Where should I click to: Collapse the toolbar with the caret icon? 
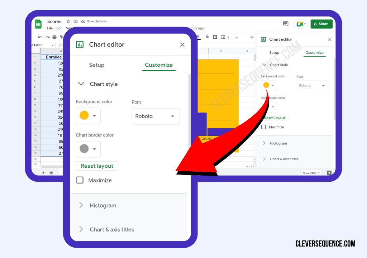[252, 37]
